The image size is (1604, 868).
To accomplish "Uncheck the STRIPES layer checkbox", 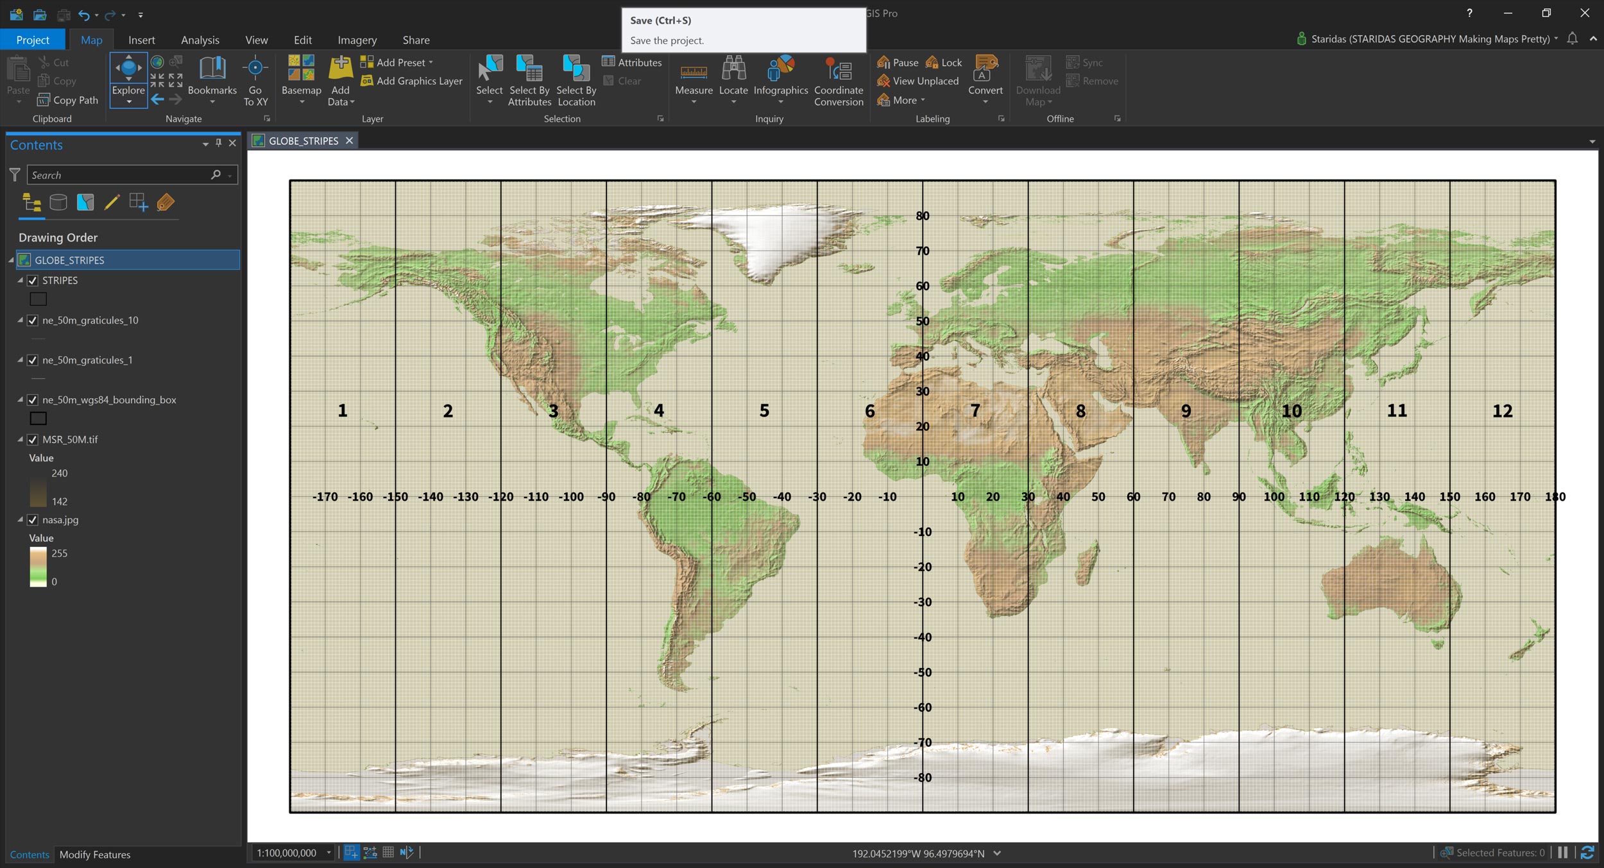I will click(33, 281).
